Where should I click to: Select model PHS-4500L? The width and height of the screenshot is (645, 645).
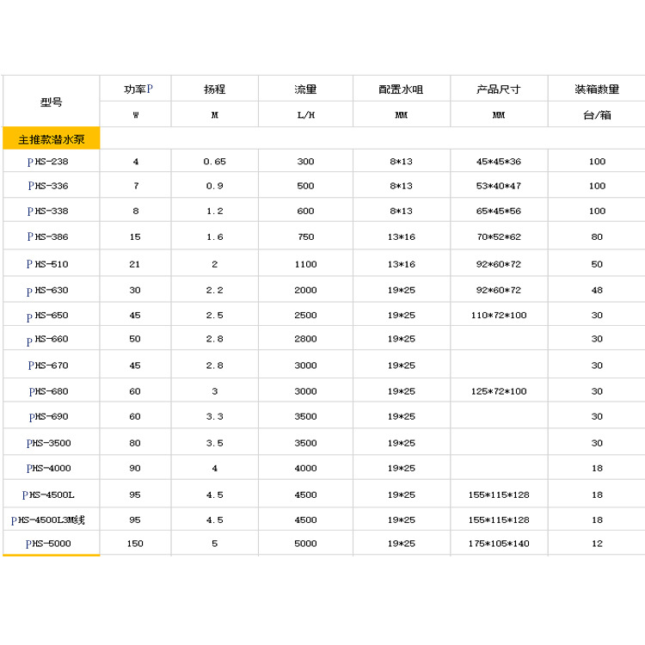pyautogui.click(x=48, y=494)
